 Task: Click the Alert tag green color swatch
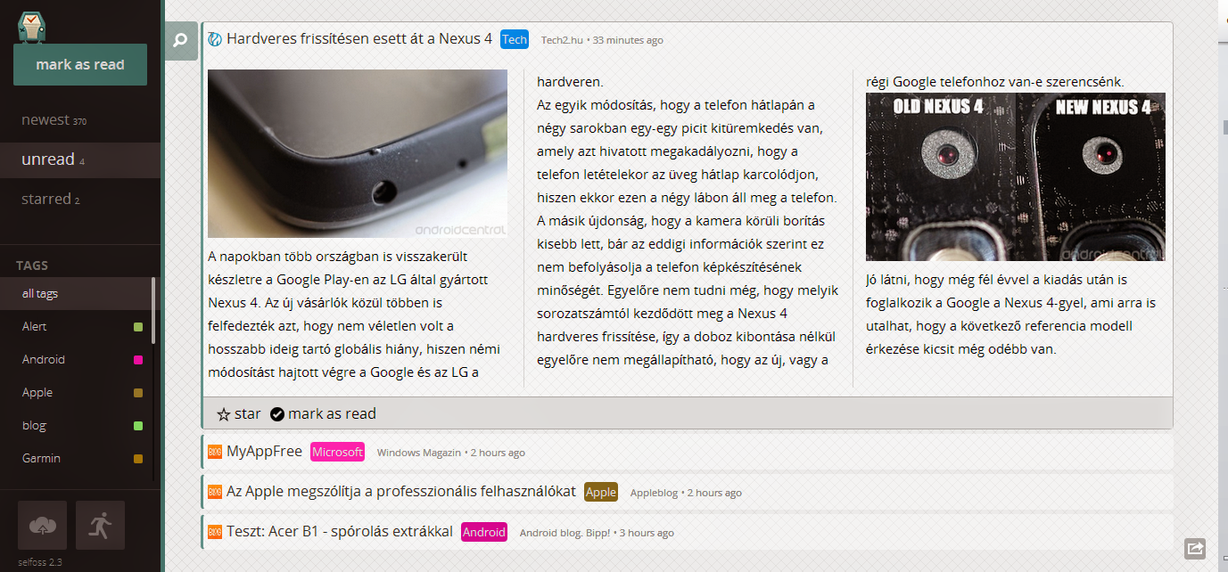click(x=138, y=327)
